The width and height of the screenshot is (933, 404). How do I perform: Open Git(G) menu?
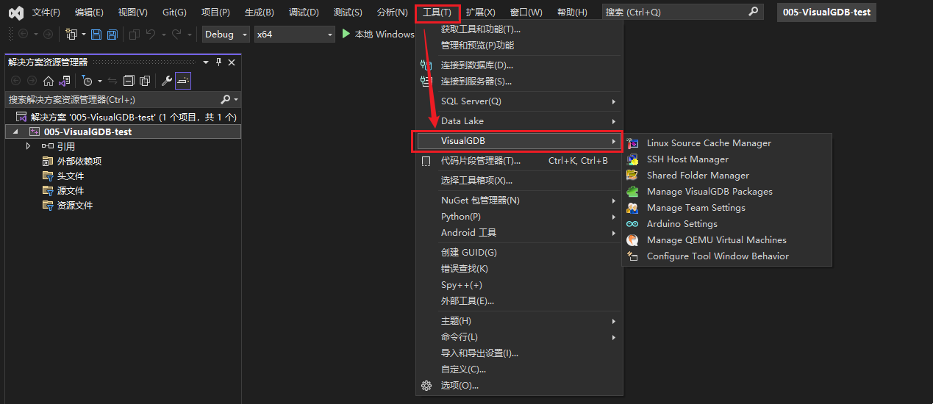coord(174,12)
